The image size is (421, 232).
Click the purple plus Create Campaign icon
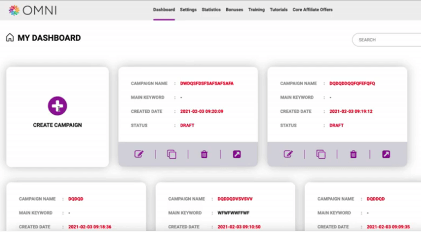(58, 106)
